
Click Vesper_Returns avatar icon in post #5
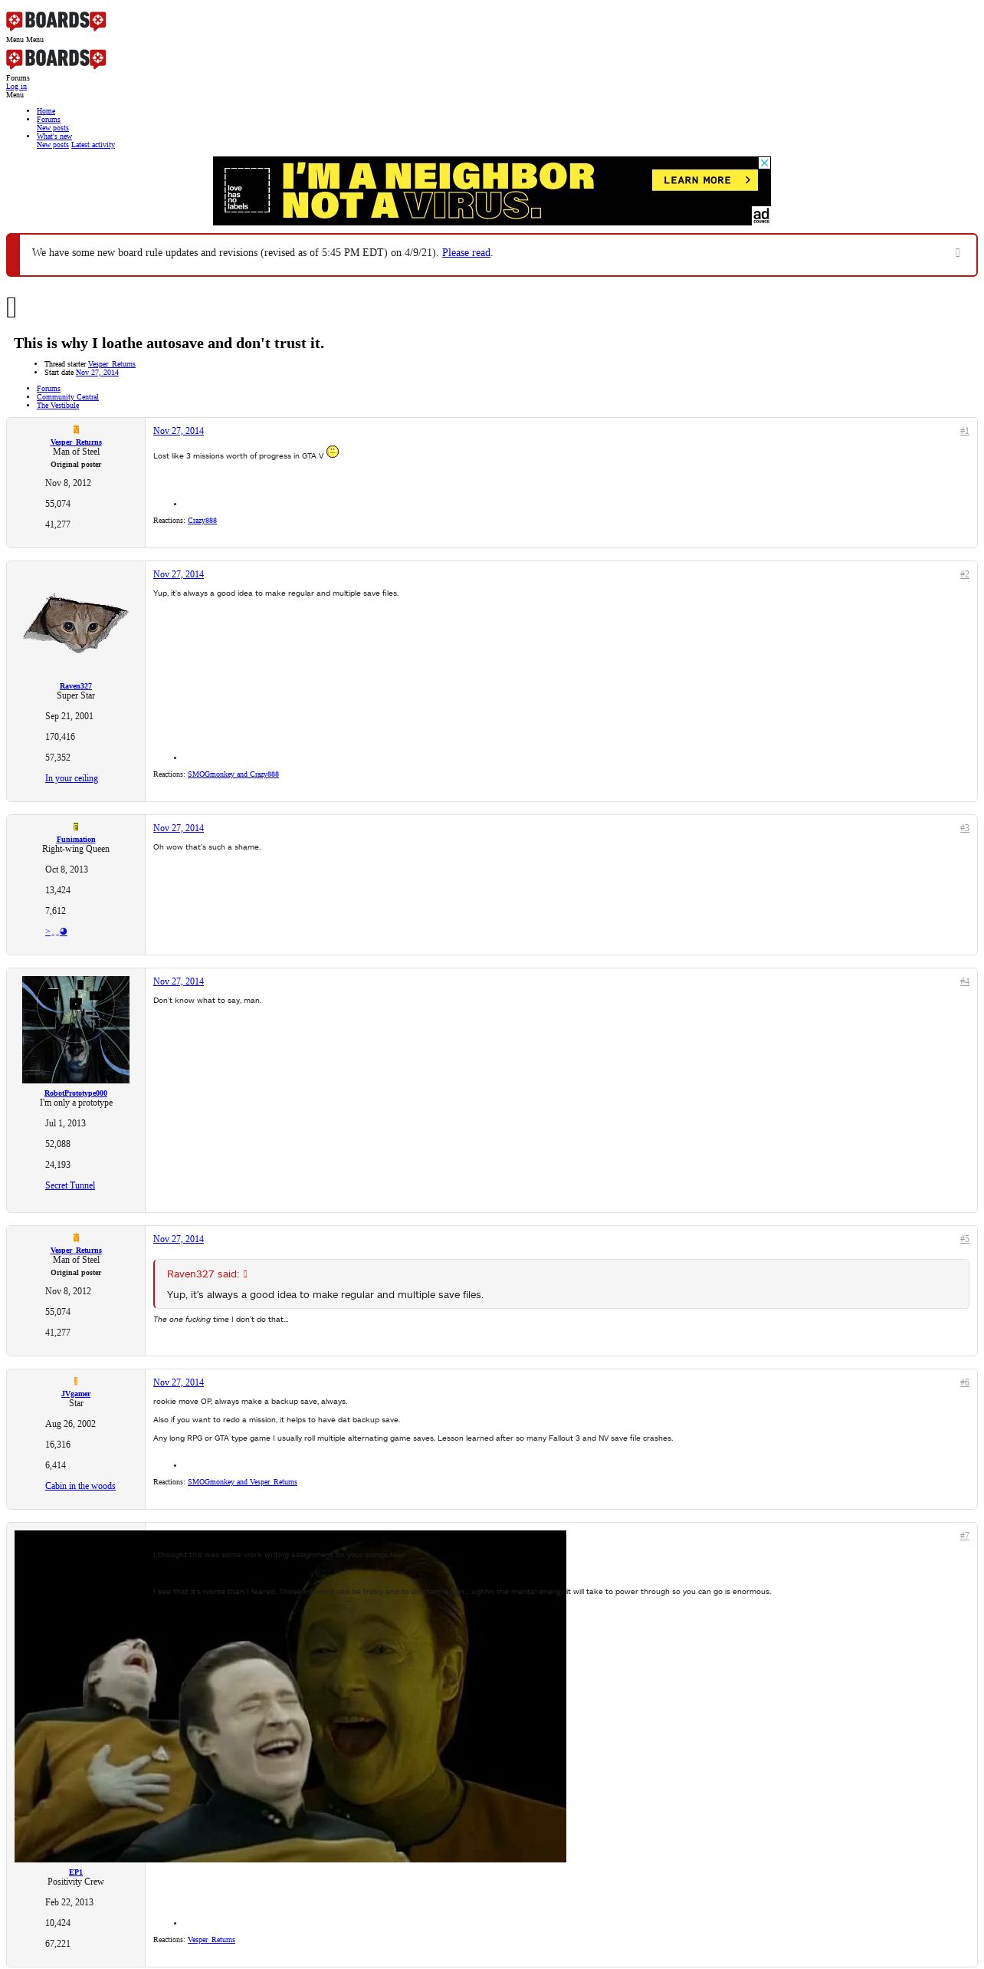coord(76,1238)
